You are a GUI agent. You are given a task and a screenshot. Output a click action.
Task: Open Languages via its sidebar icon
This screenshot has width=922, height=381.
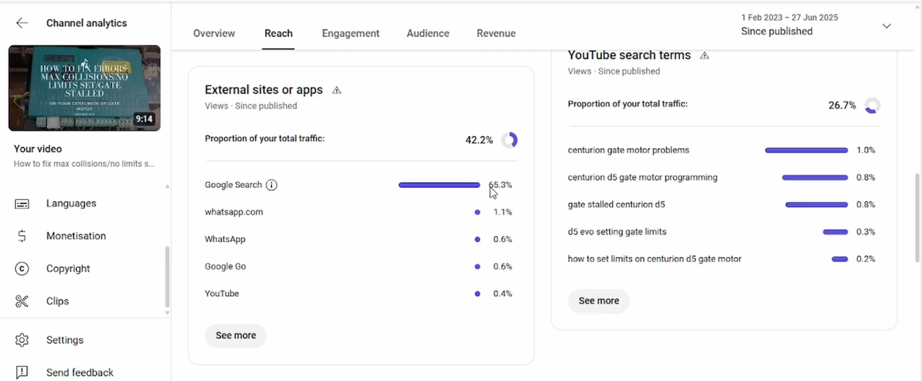22,204
